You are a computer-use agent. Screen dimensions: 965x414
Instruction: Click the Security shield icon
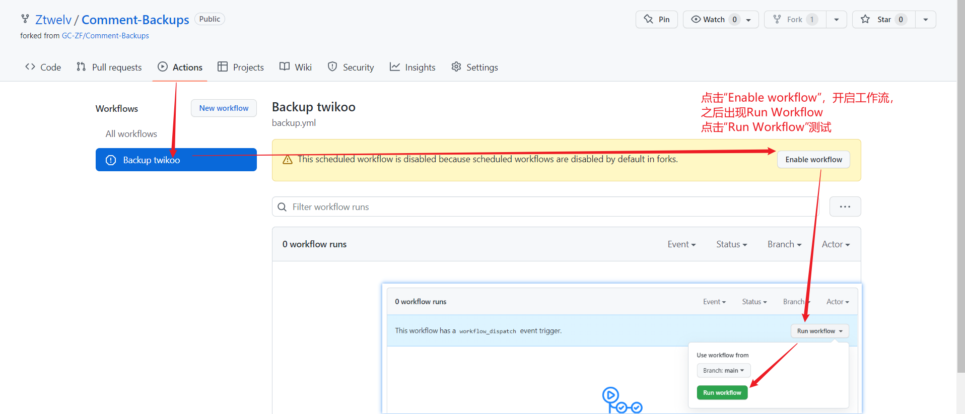click(x=332, y=66)
